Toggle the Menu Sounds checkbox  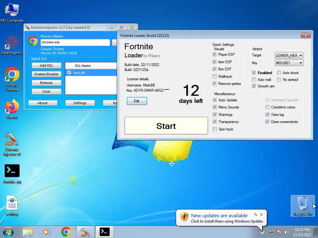coord(215,107)
